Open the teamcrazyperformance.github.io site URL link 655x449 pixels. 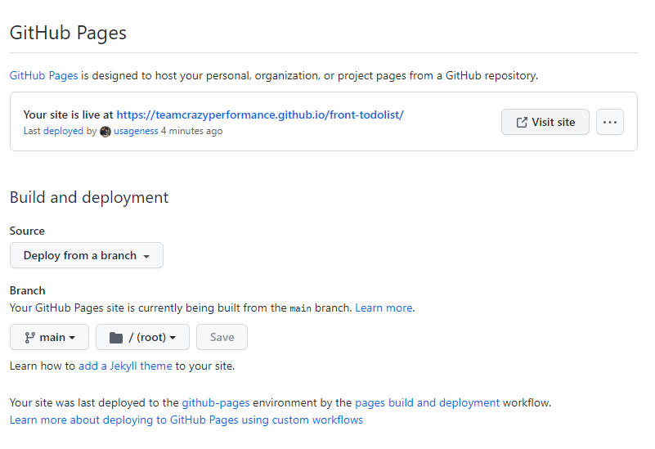click(x=260, y=114)
